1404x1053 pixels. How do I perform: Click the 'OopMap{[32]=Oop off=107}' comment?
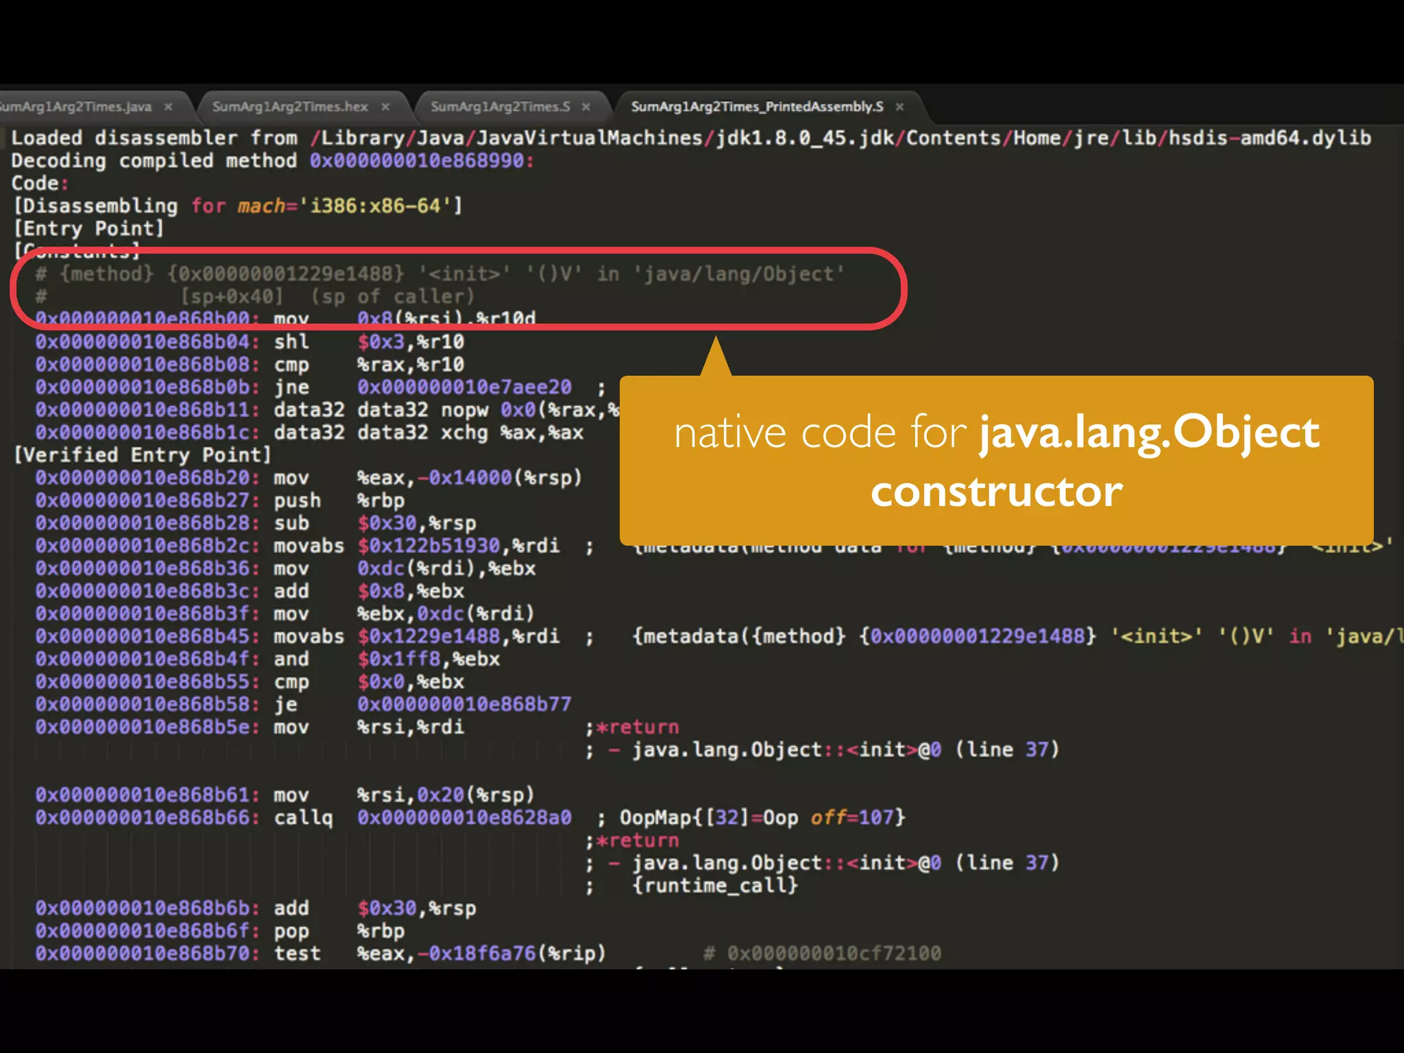[762, 817]
